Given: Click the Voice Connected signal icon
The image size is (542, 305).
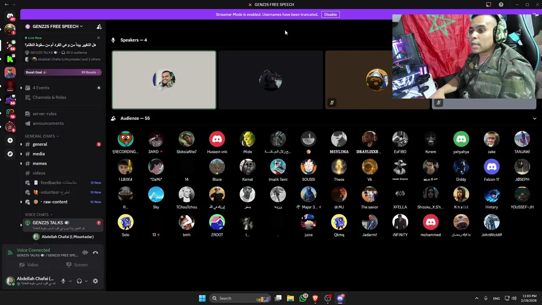Looking at the screenshot, I should (x=10, y=252).
